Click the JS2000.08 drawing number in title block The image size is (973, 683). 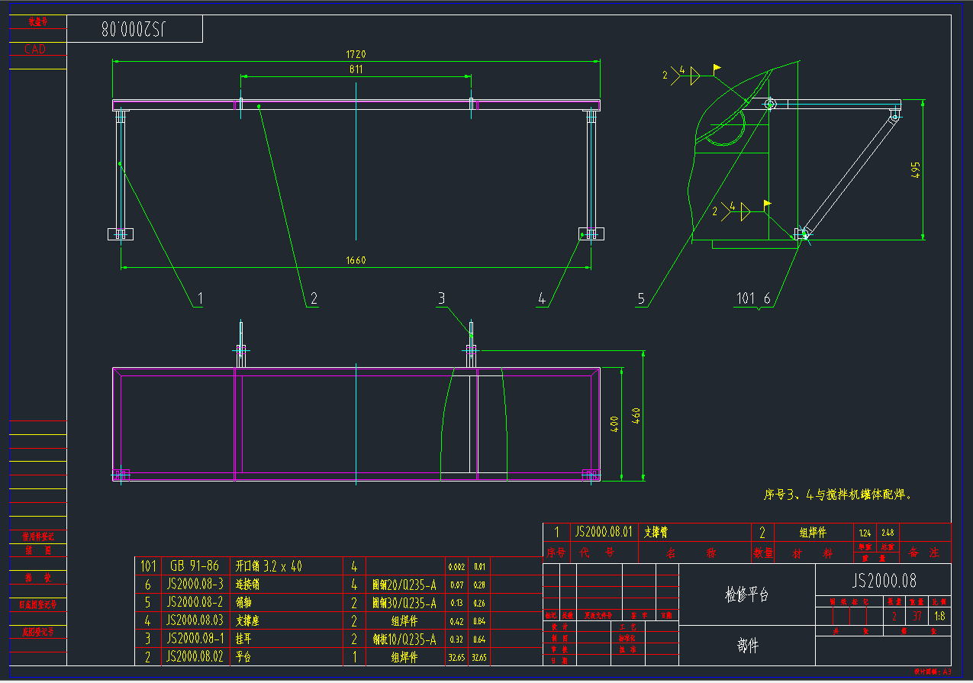884,580
